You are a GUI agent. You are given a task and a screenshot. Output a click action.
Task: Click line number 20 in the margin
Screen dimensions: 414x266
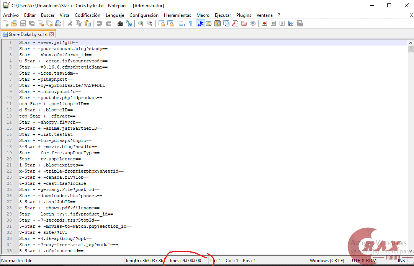[9, 159]
